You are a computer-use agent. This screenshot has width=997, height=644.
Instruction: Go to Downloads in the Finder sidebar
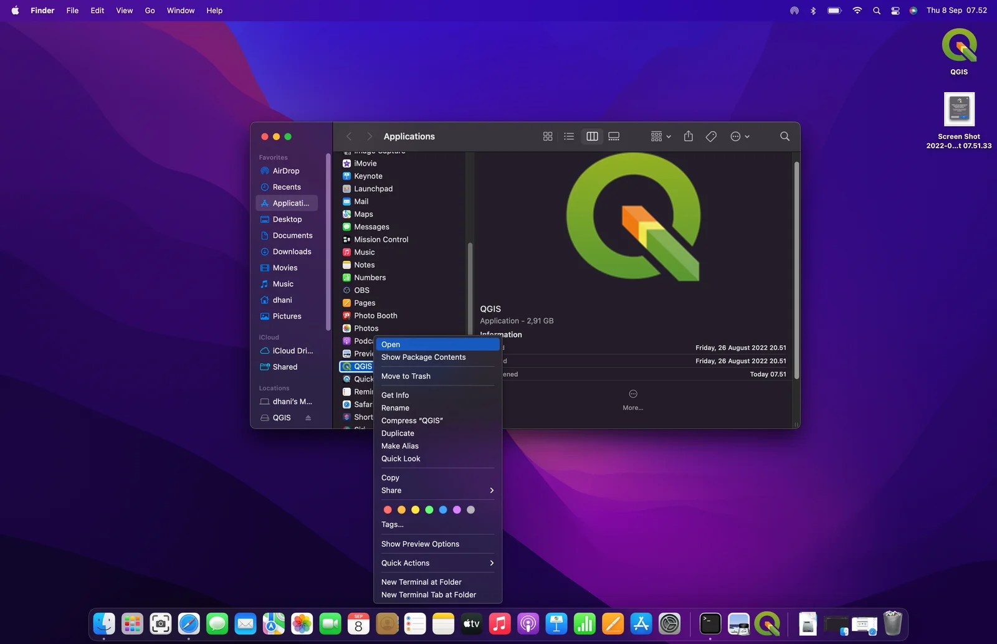click(x=287, y=252)
